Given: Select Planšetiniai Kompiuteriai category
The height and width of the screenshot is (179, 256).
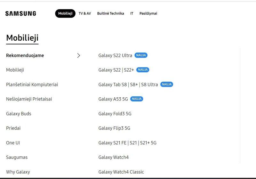Looking at the screenshot, I should pyautogui.click(x=32, y=85).
